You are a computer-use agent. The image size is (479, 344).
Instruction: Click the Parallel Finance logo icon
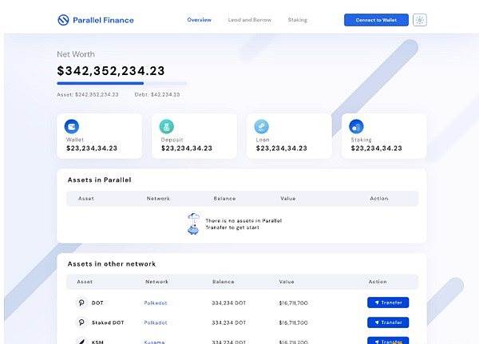coord(63,20)
